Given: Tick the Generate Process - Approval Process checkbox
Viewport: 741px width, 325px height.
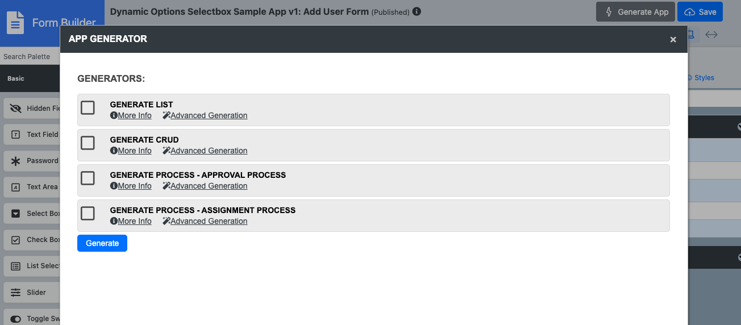Looking at the screenshot, I should pyautogui.click(x=88, y=178).
